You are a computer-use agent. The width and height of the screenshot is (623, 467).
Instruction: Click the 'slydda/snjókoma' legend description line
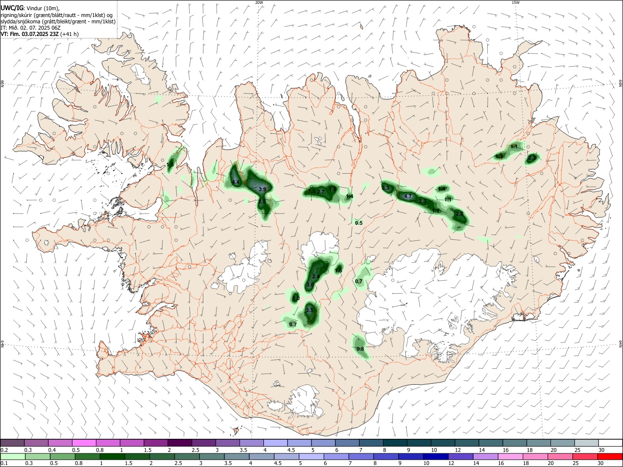tap(58, 21)
